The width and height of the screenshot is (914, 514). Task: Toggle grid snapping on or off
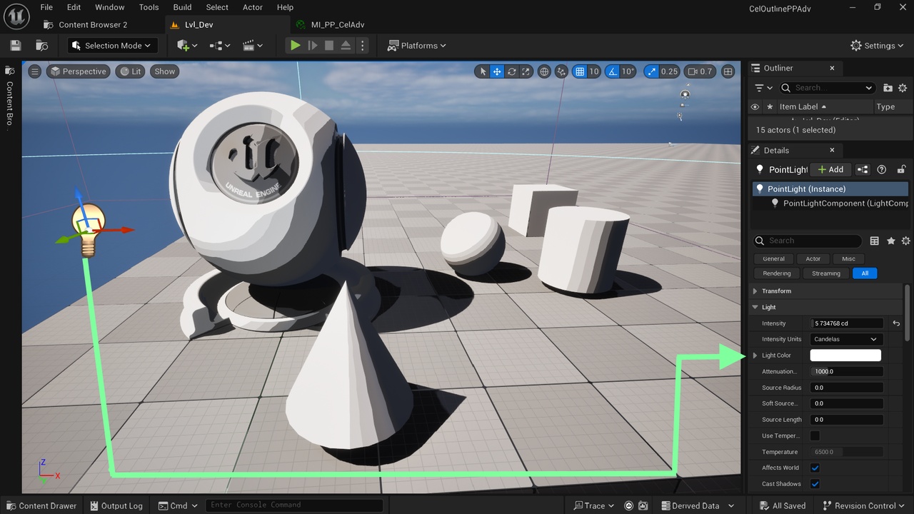coord(580,71)
